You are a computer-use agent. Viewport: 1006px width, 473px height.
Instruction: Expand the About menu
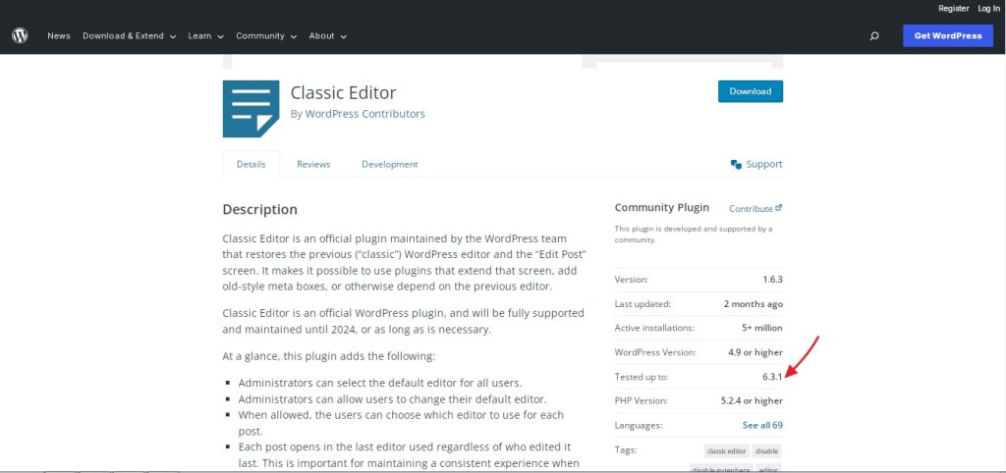[x=328, y=36]
